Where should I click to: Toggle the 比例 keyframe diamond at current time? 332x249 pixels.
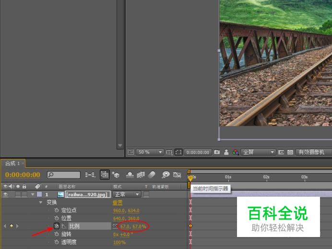12,226
